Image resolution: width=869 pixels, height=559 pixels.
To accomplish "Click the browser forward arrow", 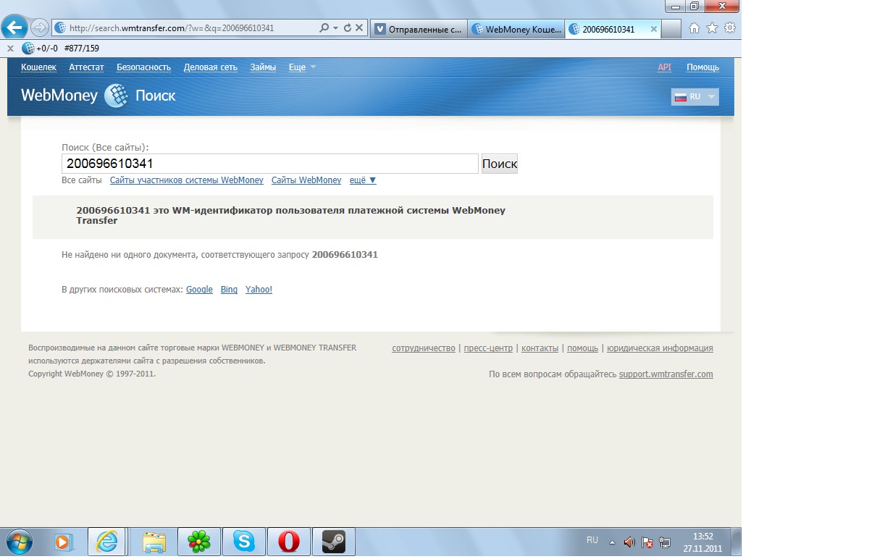I will tap(40, 28).
